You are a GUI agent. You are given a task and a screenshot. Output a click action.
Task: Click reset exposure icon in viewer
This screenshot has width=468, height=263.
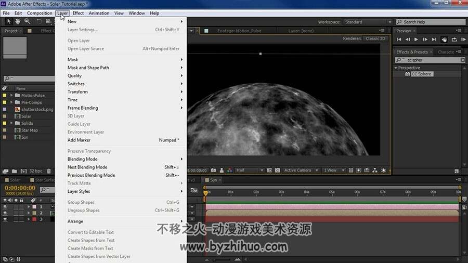coord(384,170)
